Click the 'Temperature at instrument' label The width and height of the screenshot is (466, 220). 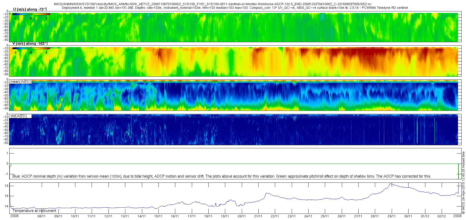point(34,211)
